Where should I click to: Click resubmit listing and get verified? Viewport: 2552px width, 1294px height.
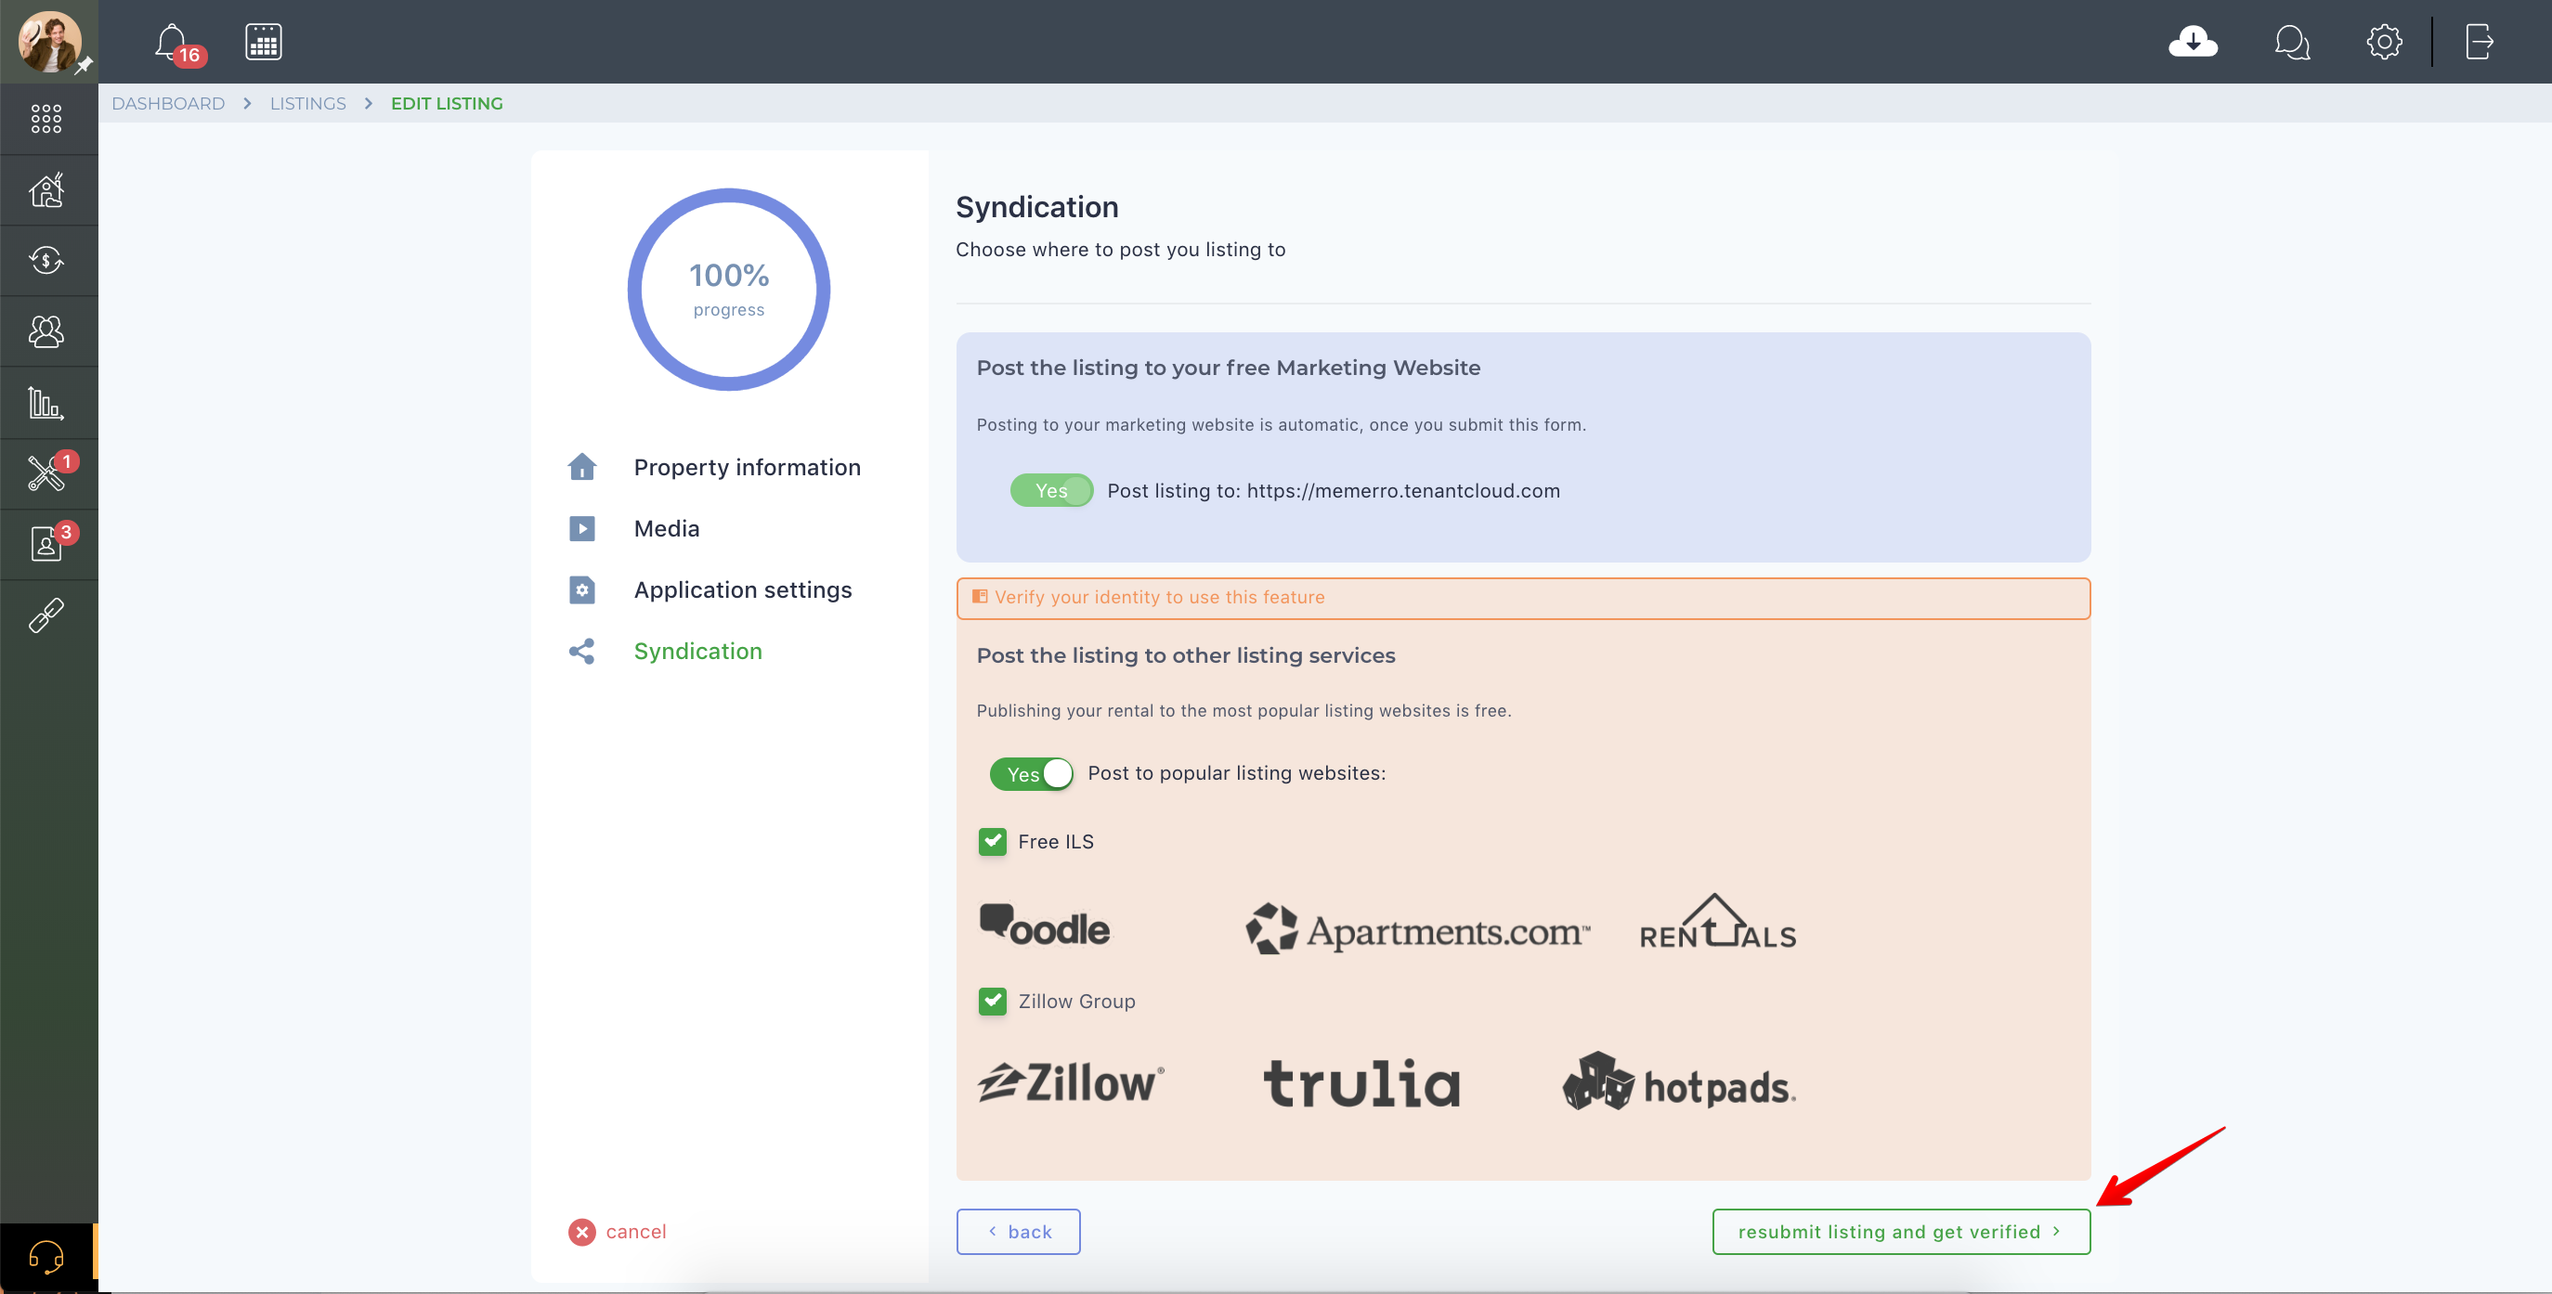pos(1900,1231)
